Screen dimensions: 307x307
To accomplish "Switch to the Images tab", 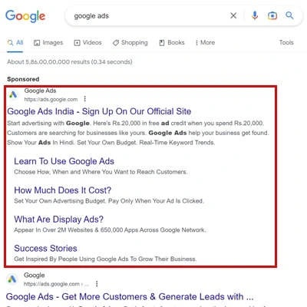I will pyautogui.click(x=48, y=43).
